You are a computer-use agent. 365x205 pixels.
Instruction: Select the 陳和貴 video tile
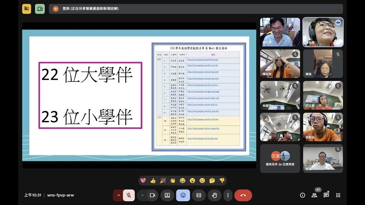[x=280, y=32]
